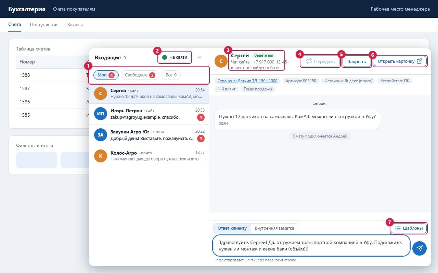Click Sergey's message about 12 датчиков

click(297, 119)
